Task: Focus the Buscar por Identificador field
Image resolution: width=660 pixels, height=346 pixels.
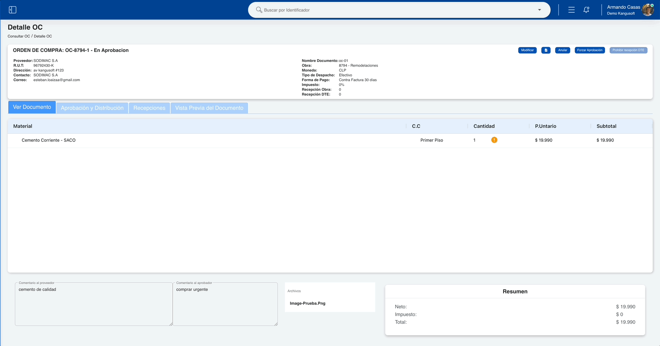Action: (x=399, y=10)
